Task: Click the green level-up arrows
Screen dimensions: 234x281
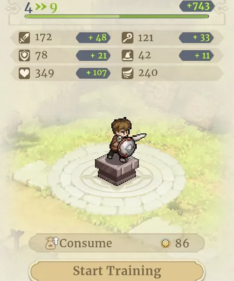Action: (x=41, y=7)
